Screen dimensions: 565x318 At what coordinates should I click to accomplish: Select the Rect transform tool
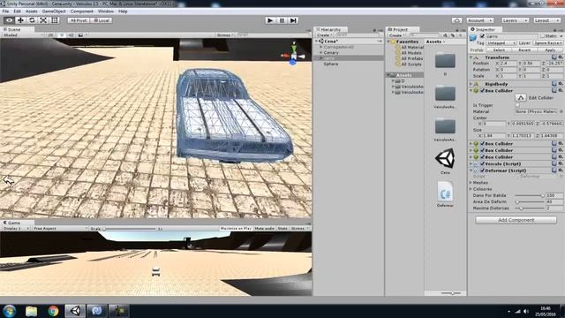pyautogui.click(x=55, y=20)
